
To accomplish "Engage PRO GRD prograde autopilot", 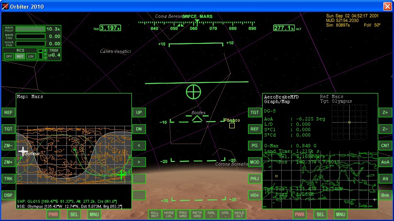I will pos(183,214).
